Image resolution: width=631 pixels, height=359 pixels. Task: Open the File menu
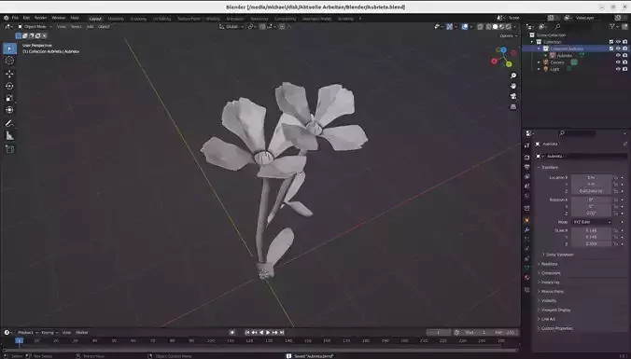(15, 18)
